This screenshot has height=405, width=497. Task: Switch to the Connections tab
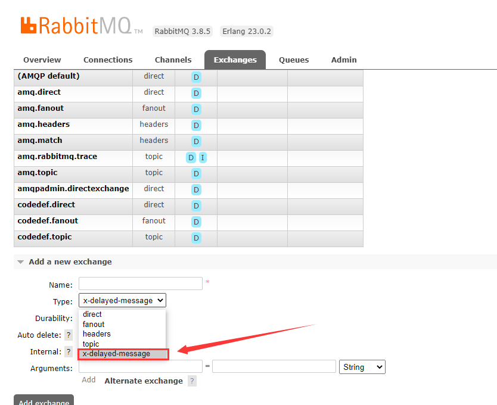click(108, 60)
